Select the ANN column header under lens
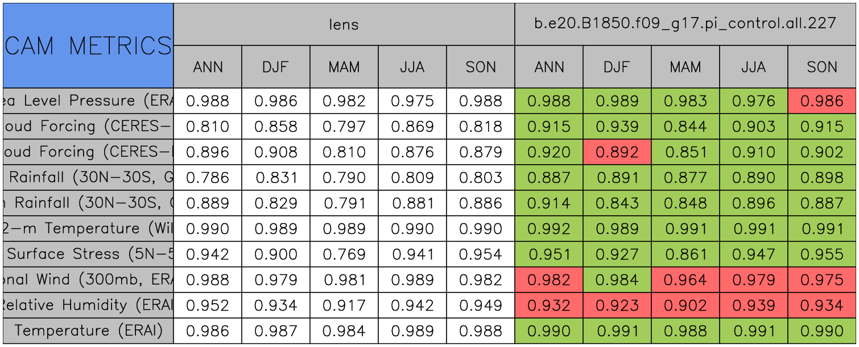This screenshot has width=859, height=347. pyautogui.click(x=208, y=67)
